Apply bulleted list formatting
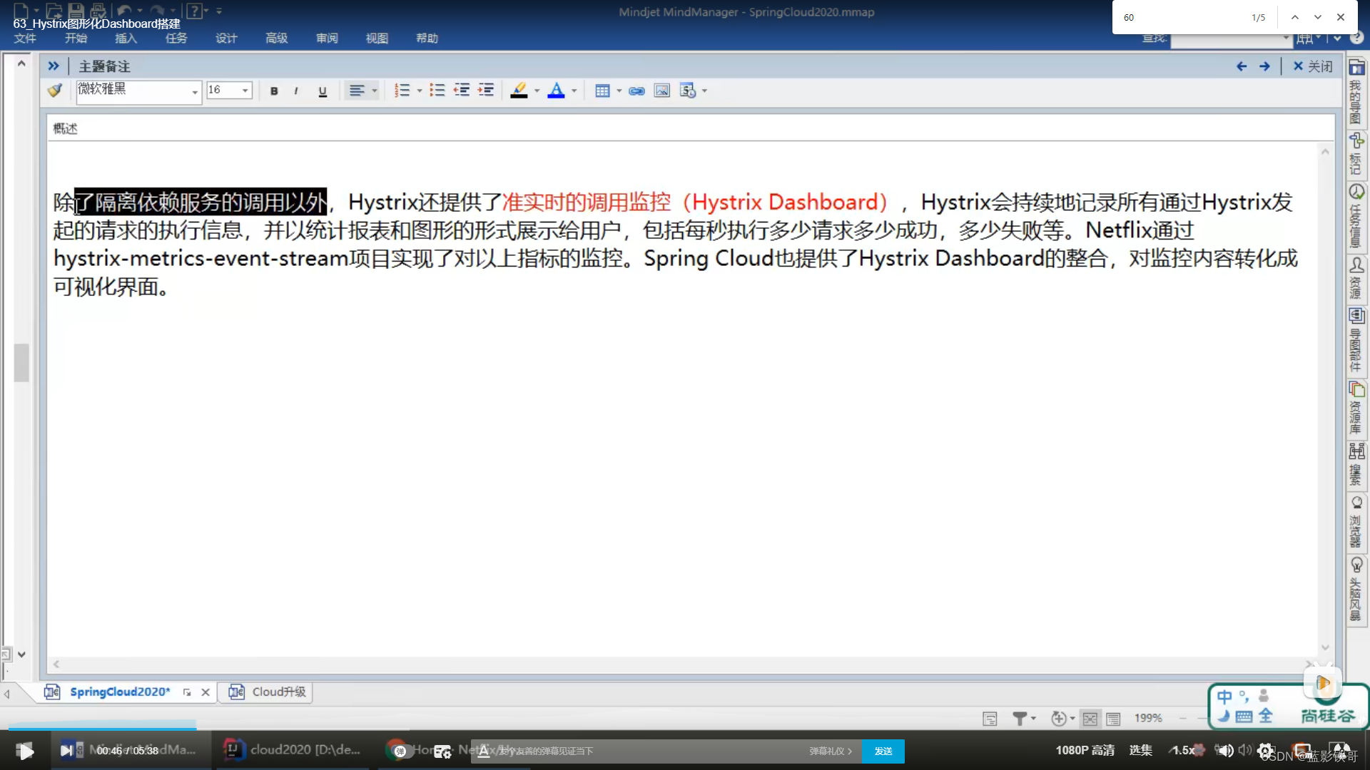The image size is (1370, 770). coord(437,91)
